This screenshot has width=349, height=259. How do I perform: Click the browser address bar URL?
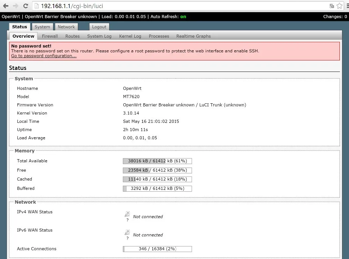click(72, 6)
